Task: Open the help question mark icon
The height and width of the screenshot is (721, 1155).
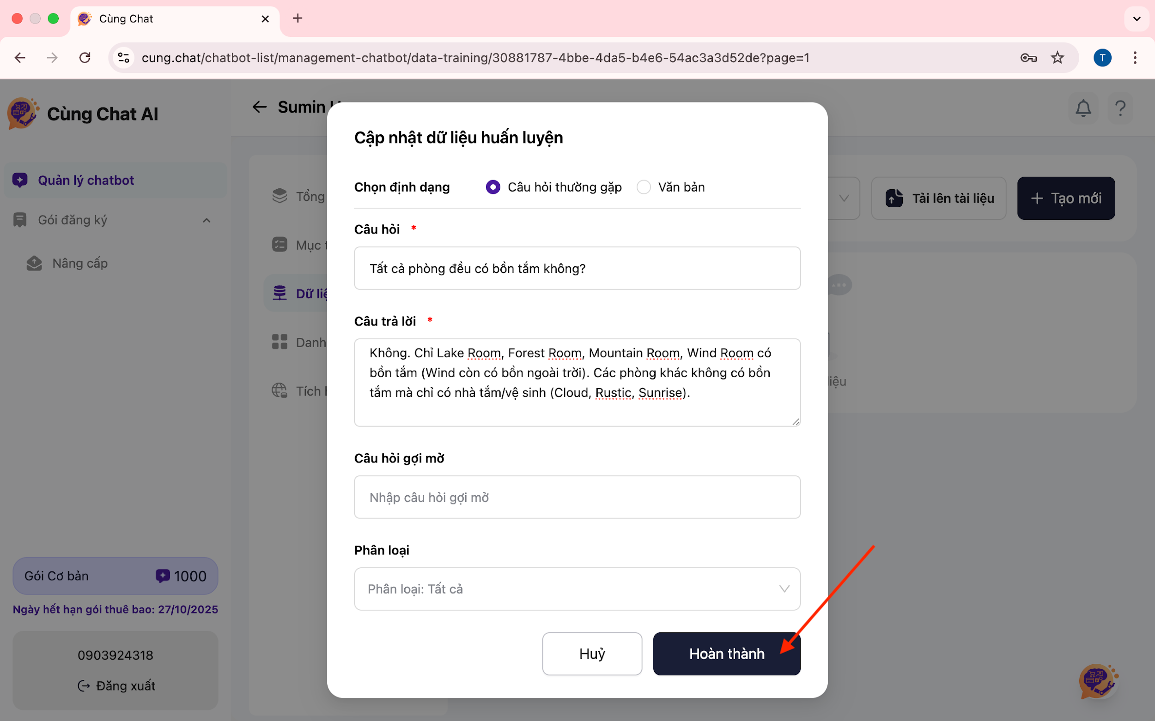Action: (1120, 108)
